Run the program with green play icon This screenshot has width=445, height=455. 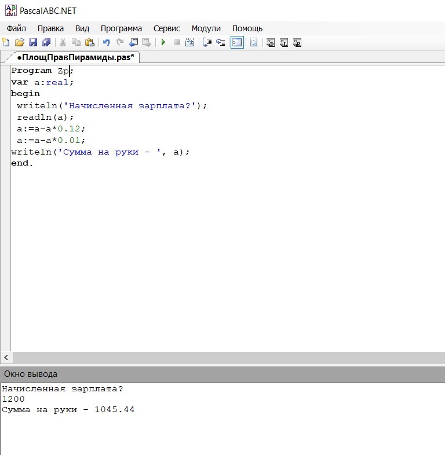[163, 42]
